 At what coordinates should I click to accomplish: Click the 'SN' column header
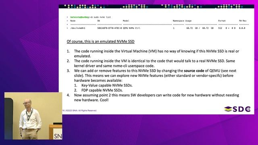[x=98, y=21]
